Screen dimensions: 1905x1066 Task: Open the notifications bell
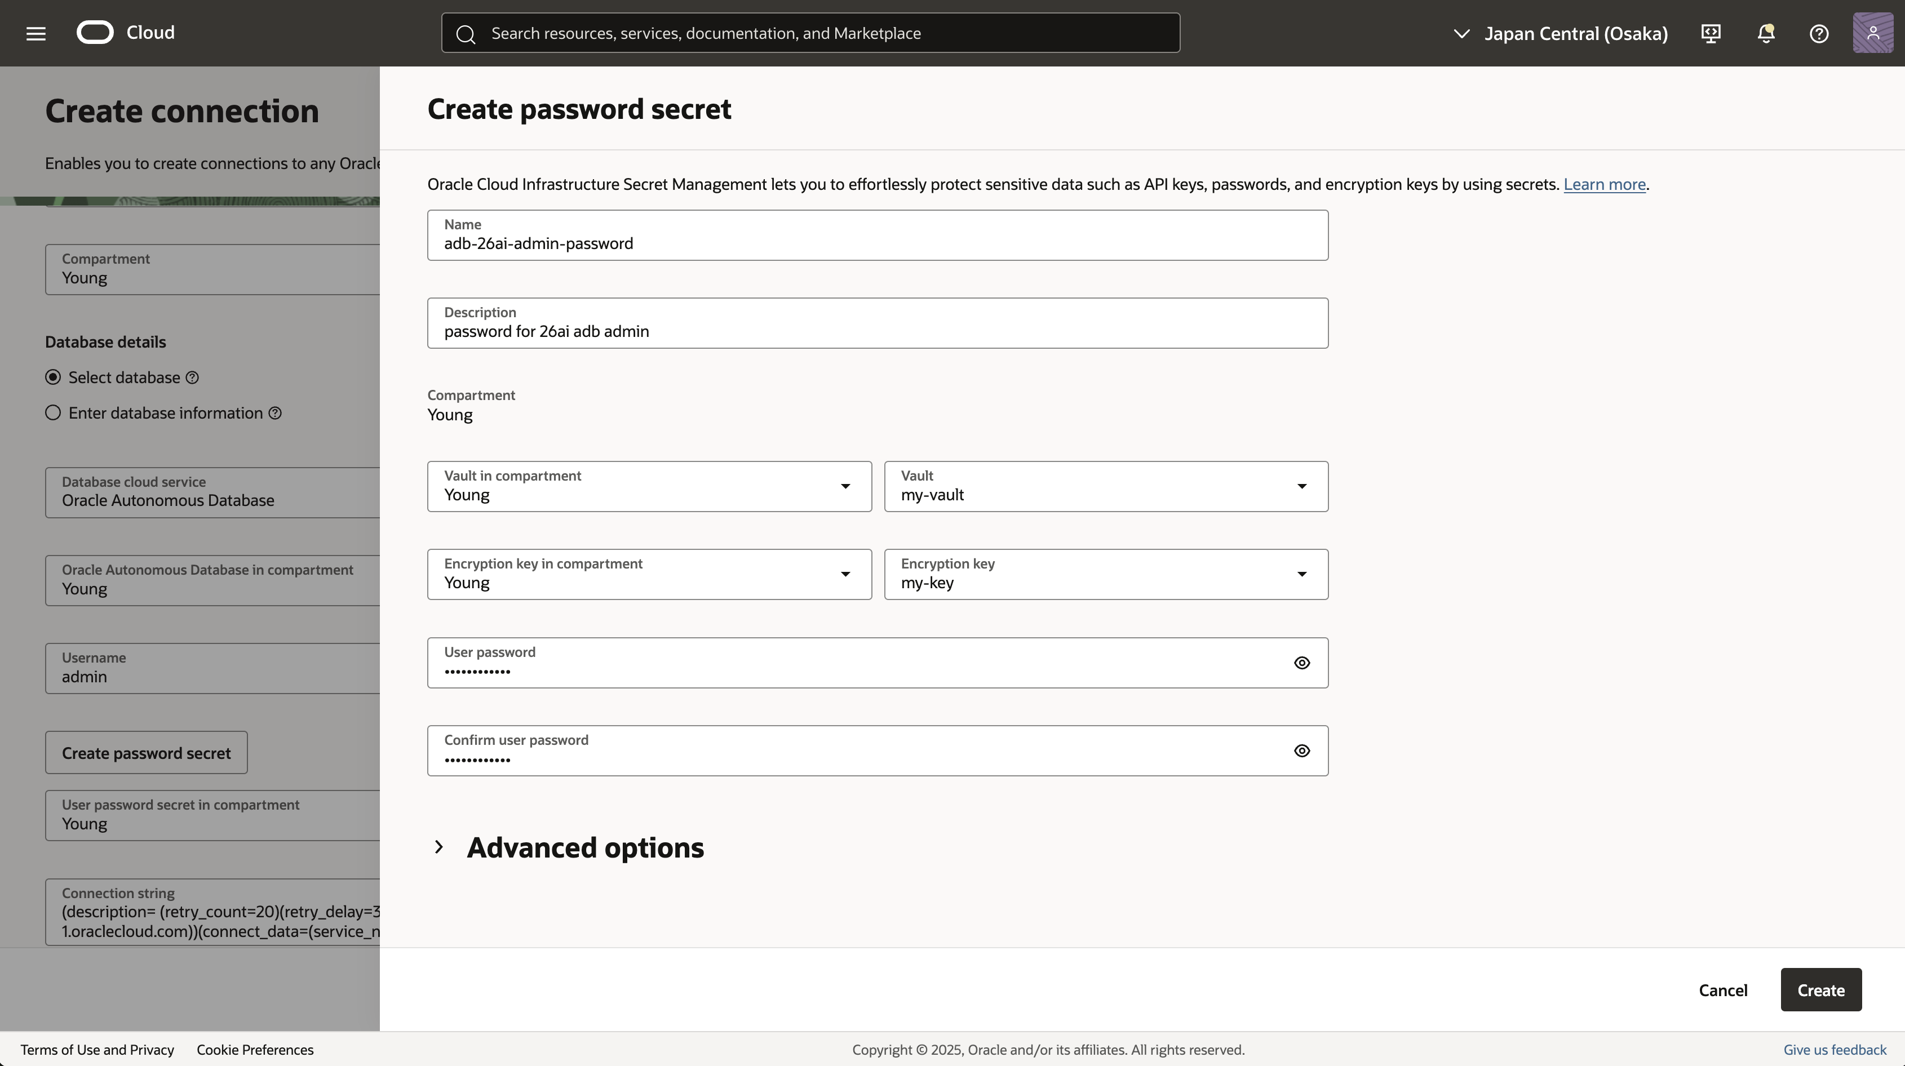point(1766,33)
